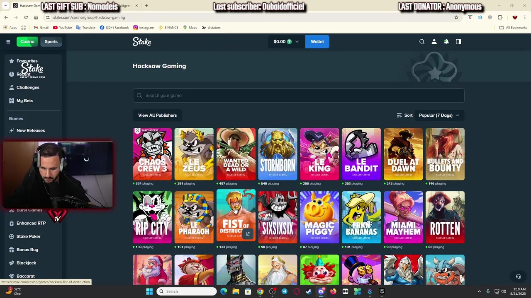The height and width of the screenshot is (298, 531).
Task: Switch to the Casino tab
Action: pos(27,41)
